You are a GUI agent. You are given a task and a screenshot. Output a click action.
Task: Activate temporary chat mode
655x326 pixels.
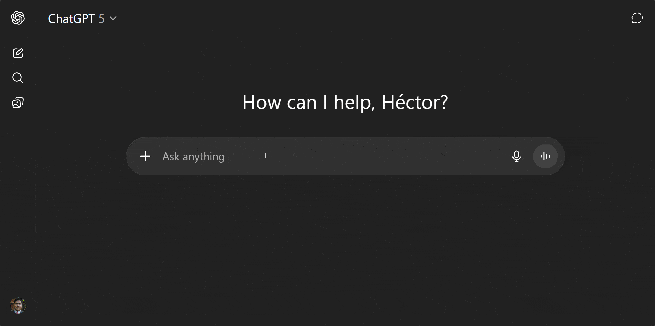pyautogui.click(x=637, y=18)
